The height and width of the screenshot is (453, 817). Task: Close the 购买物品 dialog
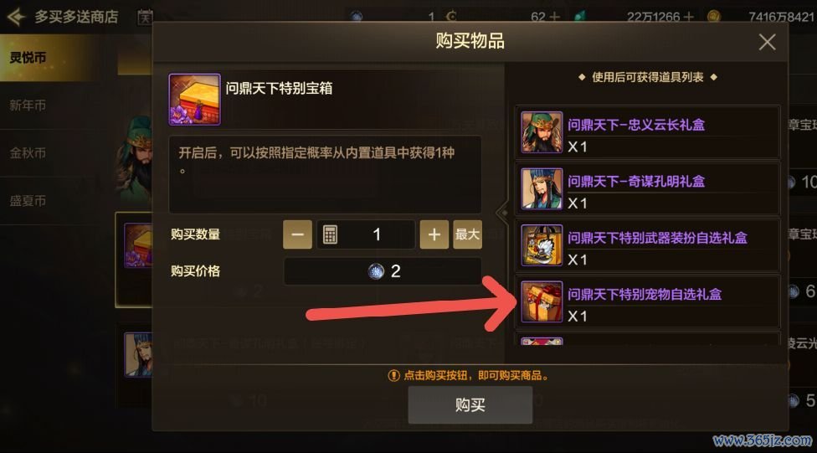(767, 42)
